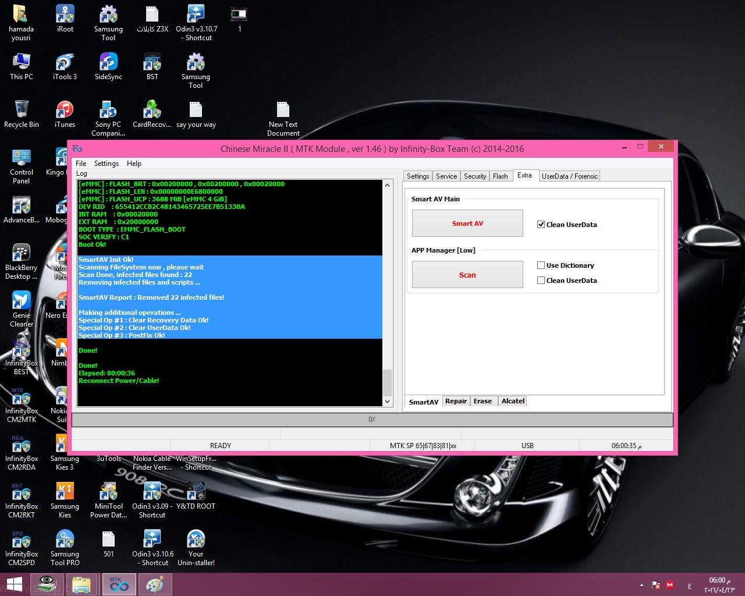Select the Settings tab in right panel

pos(418,176)
